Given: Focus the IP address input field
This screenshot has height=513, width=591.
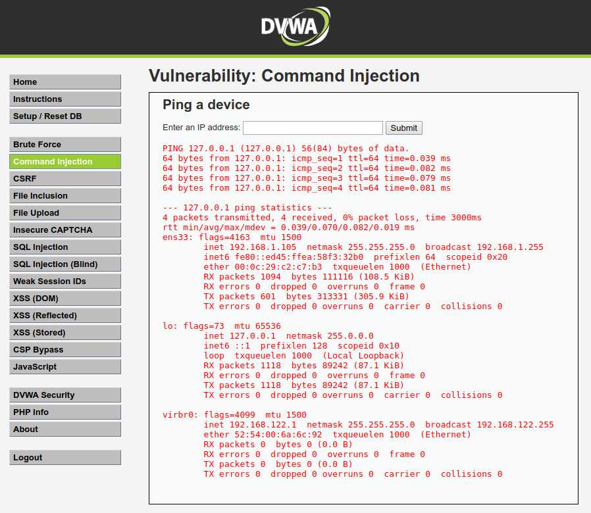Looking at the screenshot, I should coord(313,128).
